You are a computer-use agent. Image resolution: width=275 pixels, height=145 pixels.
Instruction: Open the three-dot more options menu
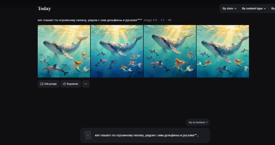pos(86,84)
